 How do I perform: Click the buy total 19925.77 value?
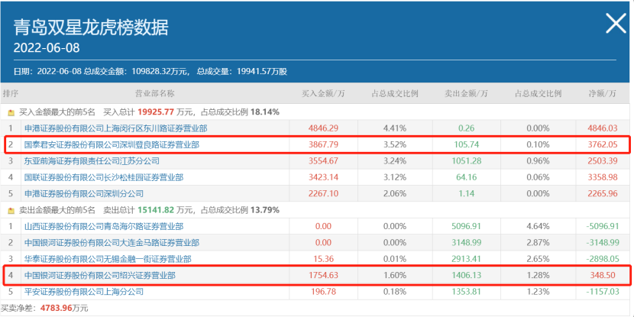point(157,112)
